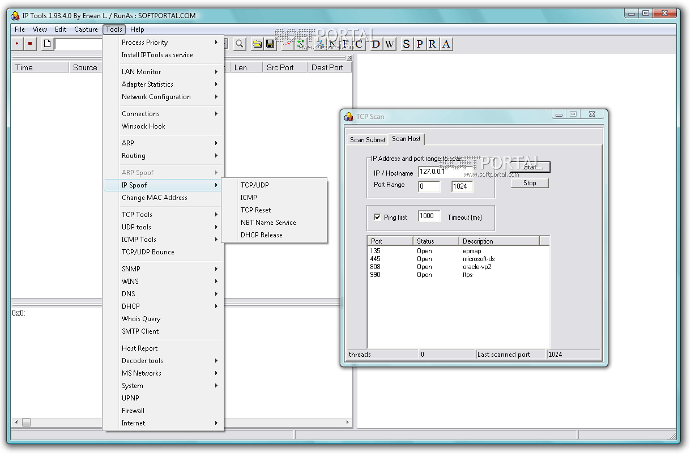Select NBT Name Service spoof option

pos(274,223)
